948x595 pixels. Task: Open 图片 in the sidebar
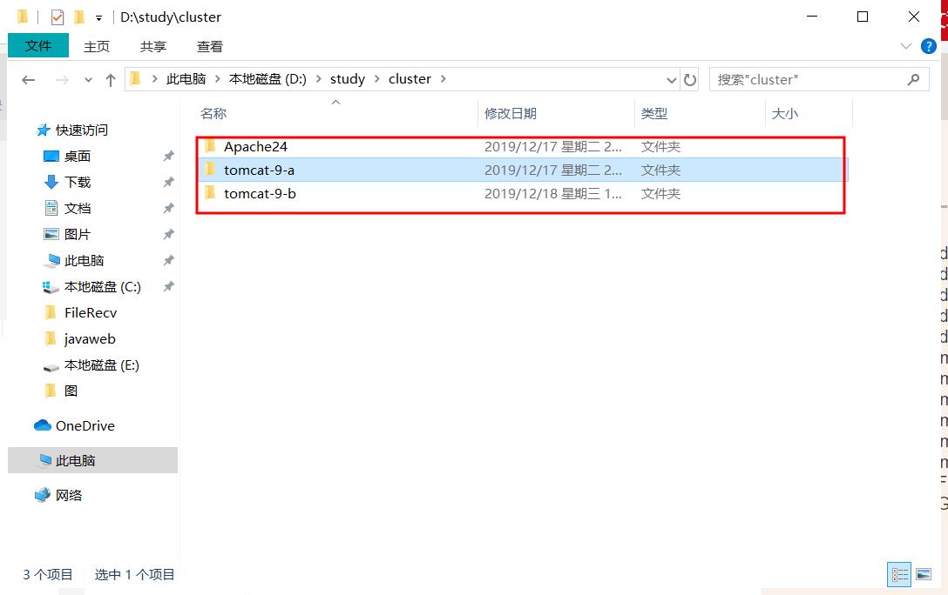pos(78,234)
